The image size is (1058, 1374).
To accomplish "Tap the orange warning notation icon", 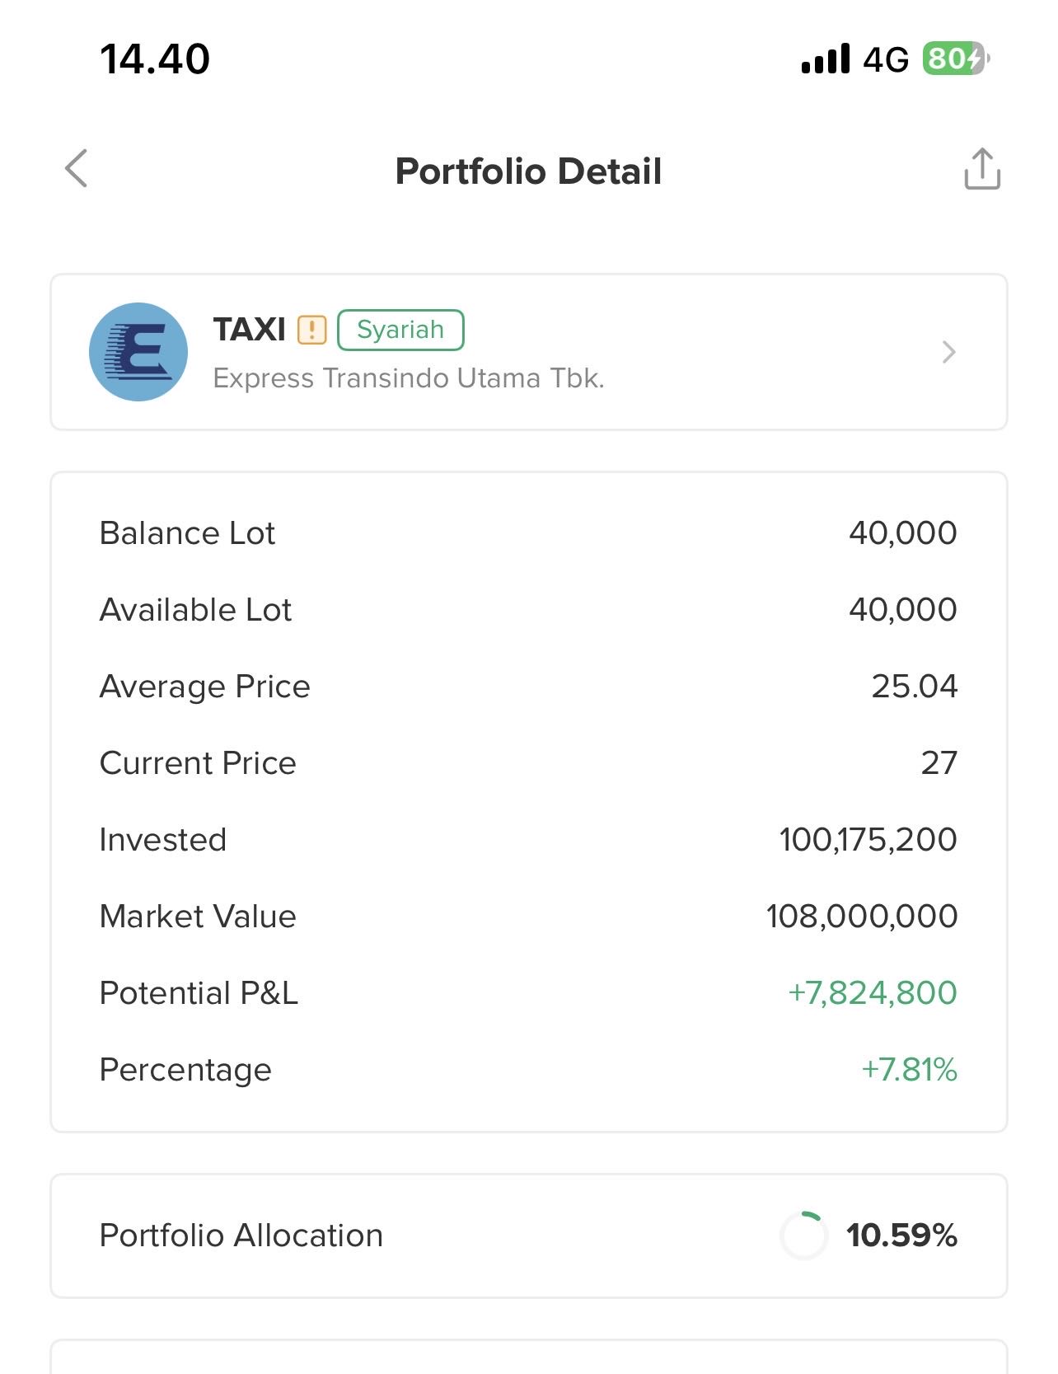I will pos(312,330).
